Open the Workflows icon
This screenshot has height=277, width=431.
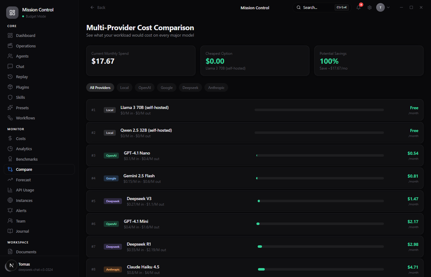tap(10, 118)
